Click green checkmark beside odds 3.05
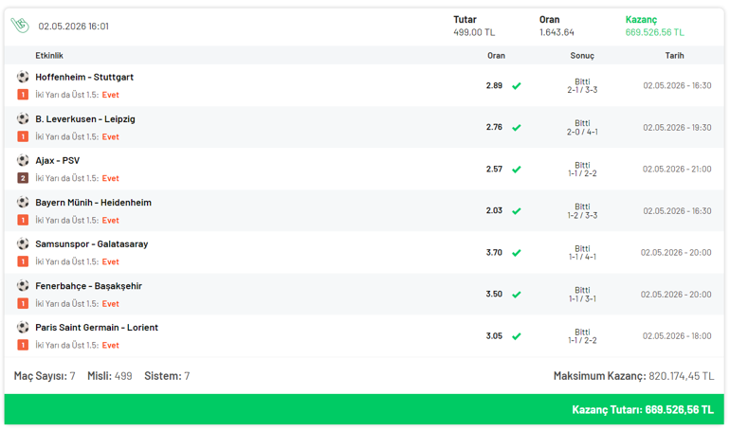 [517, 336]
